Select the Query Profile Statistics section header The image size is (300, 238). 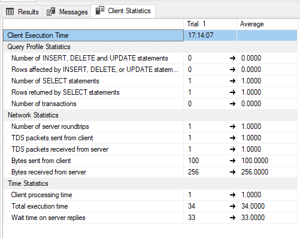(150, 47)
